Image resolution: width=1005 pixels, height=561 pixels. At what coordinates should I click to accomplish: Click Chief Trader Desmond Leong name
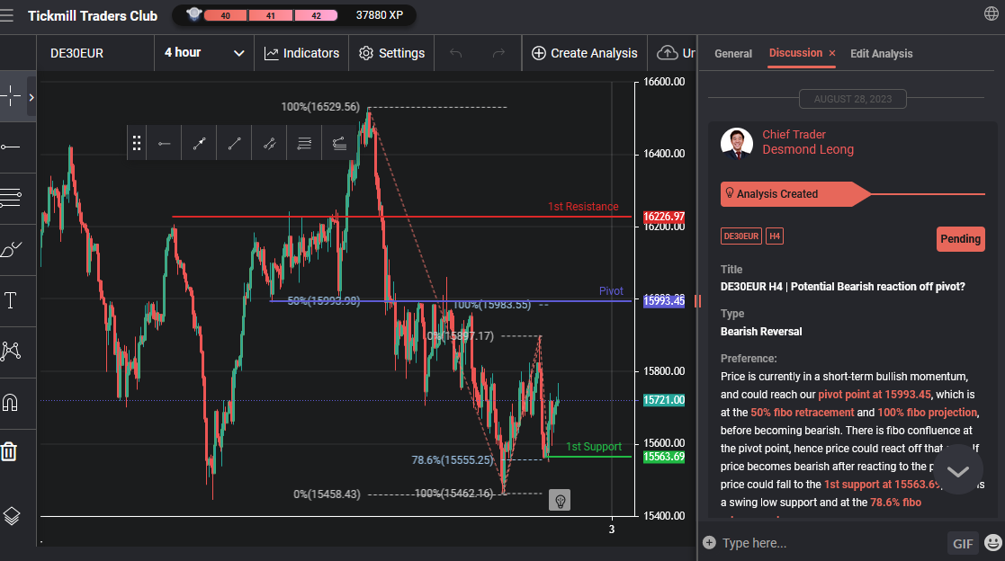click(x=808, y=141)
